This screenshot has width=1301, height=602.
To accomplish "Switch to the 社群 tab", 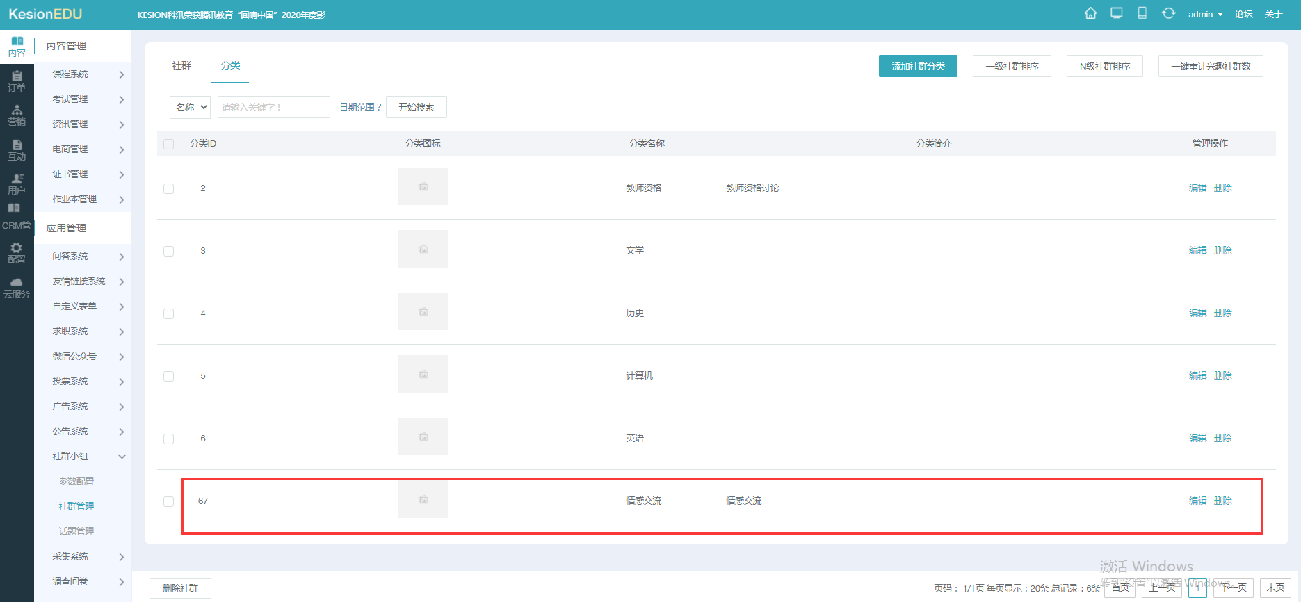I will point(181,65).
